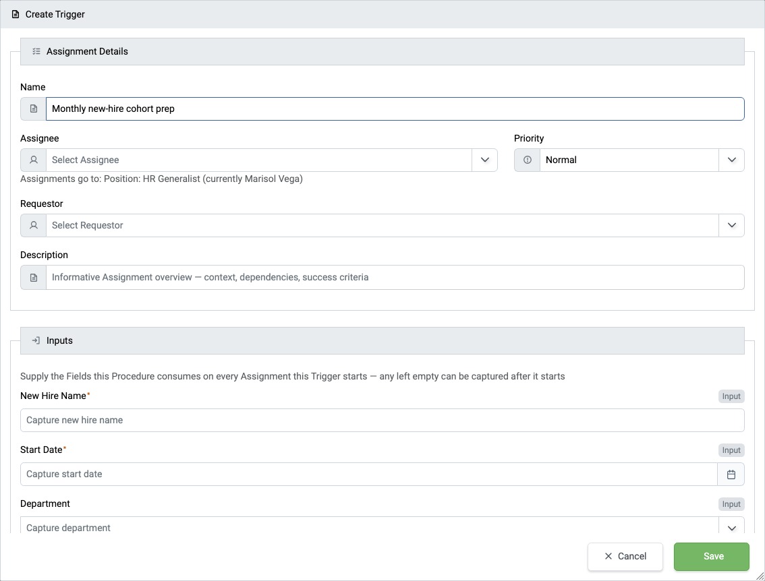765x581 pixels.
Task: Click the Inputs section arrow icon
Action: coord(36,340)
